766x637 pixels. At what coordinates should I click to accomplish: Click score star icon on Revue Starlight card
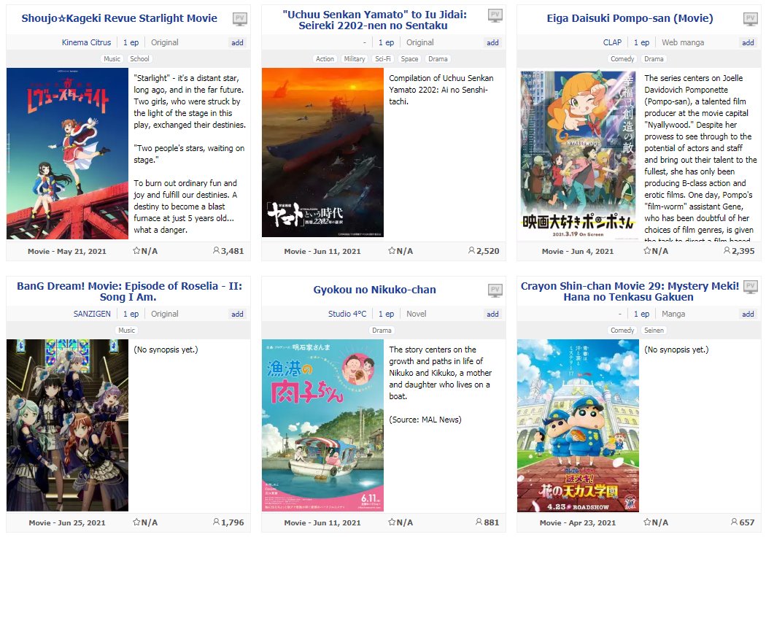tap(136, 250)
